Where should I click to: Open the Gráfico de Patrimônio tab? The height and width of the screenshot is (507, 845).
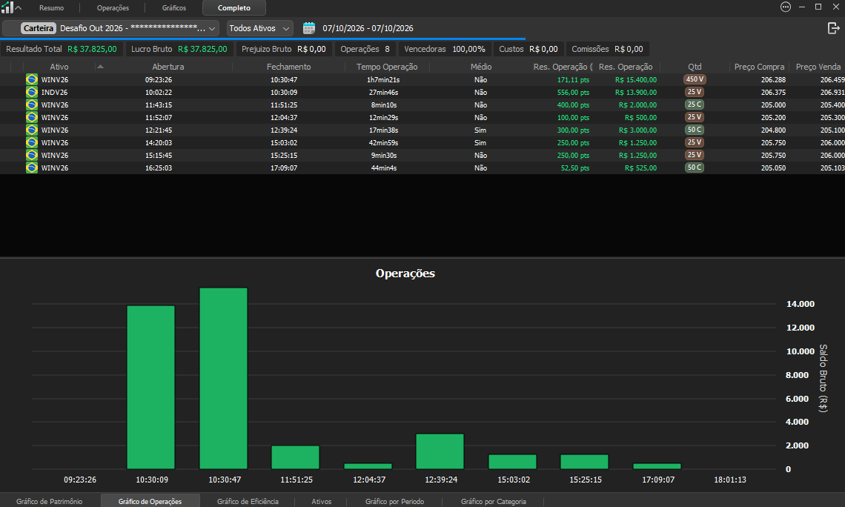(x=49, y=501)
